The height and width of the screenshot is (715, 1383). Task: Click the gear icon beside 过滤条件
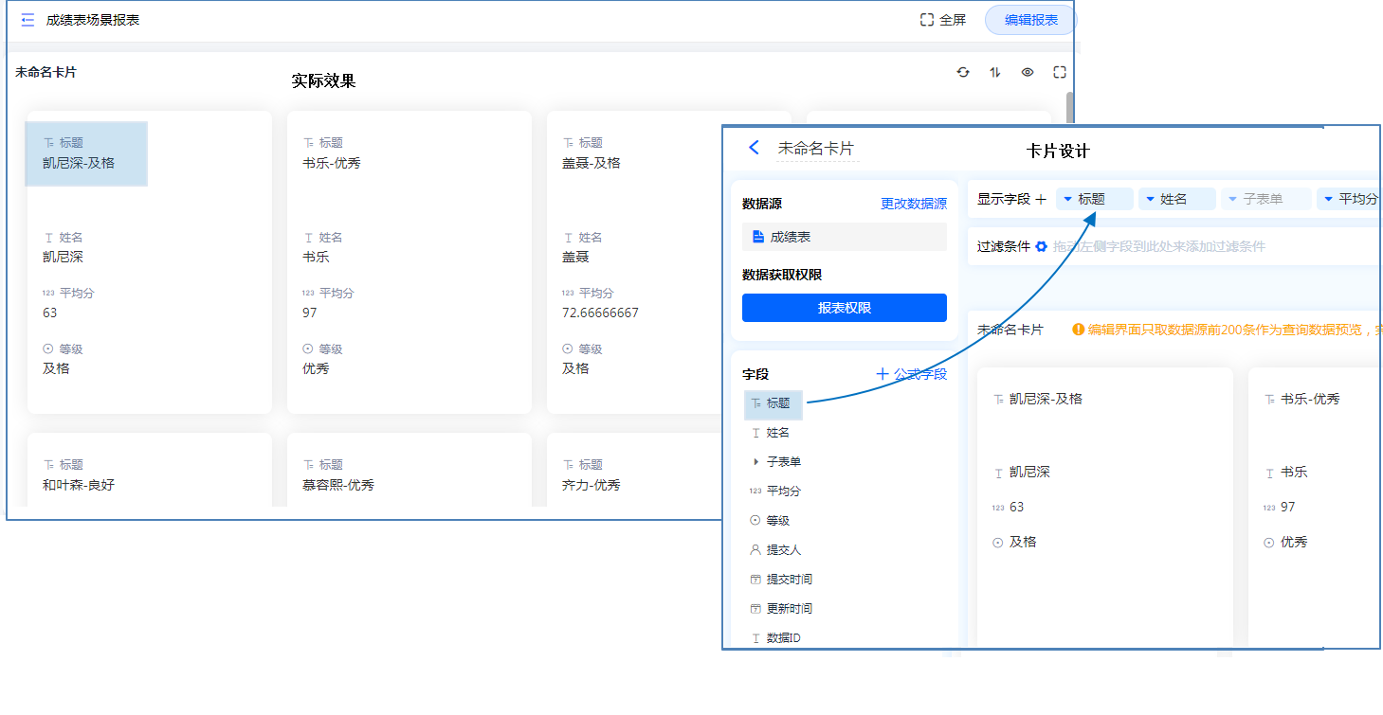click(1041, 246)
